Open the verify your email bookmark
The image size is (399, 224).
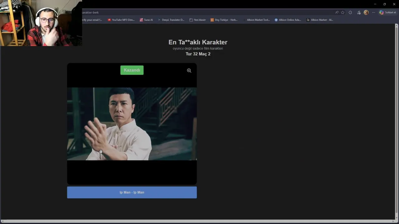(x=92, y=20)
